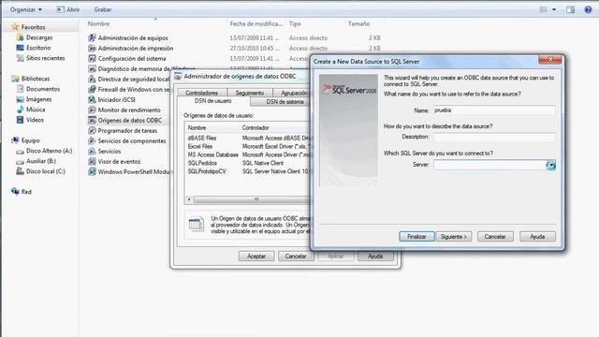Select Diagnóstico de memoria icon
599x337 pixels.
click(x=92, y=68)
